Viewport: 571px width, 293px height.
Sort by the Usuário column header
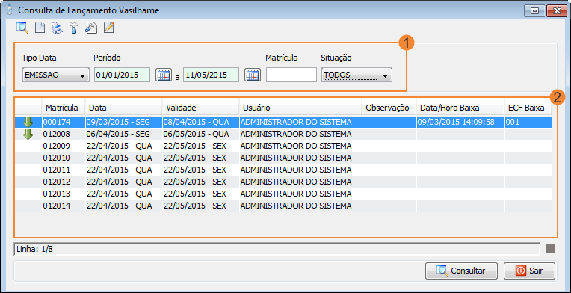300,108
